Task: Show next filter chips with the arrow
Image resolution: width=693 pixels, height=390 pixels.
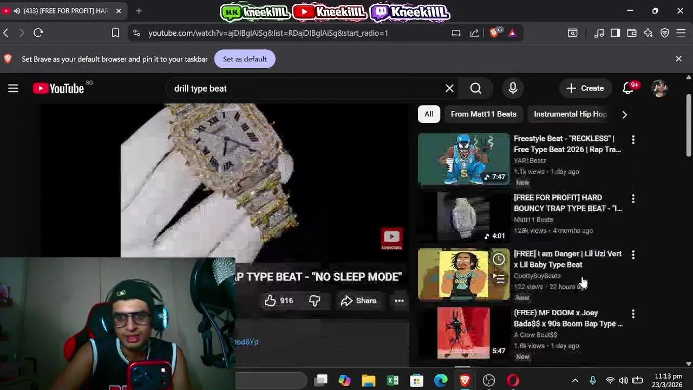Action: [624, 114]
